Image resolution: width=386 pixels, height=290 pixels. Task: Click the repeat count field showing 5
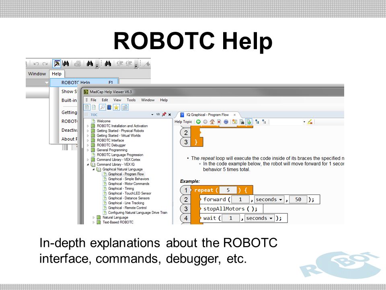coord(228,190)
